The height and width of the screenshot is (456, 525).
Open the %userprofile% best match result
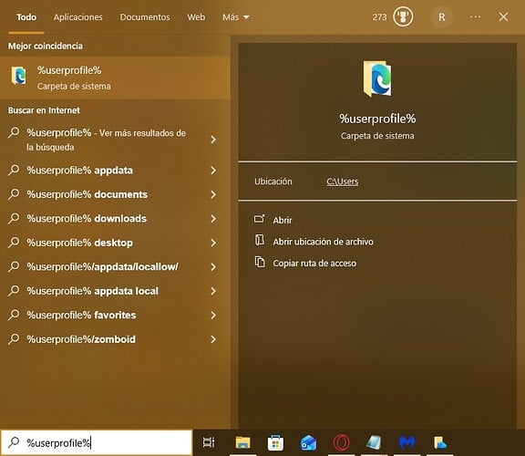coord(115,78)
